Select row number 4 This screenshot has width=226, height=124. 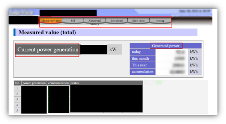coord(17,105)
